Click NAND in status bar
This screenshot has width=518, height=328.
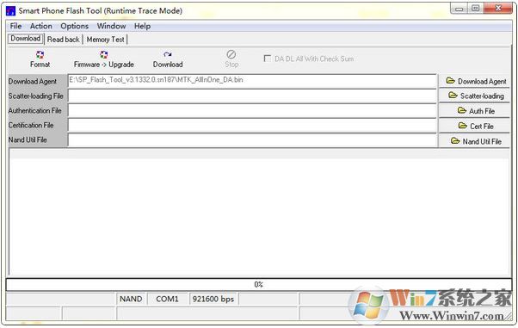pos(131,299)
